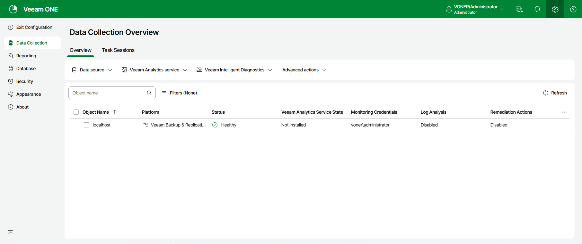This screenshot has width=582, height=244.
Task: Switch to the Overview tab
Action: coord(81,50)
